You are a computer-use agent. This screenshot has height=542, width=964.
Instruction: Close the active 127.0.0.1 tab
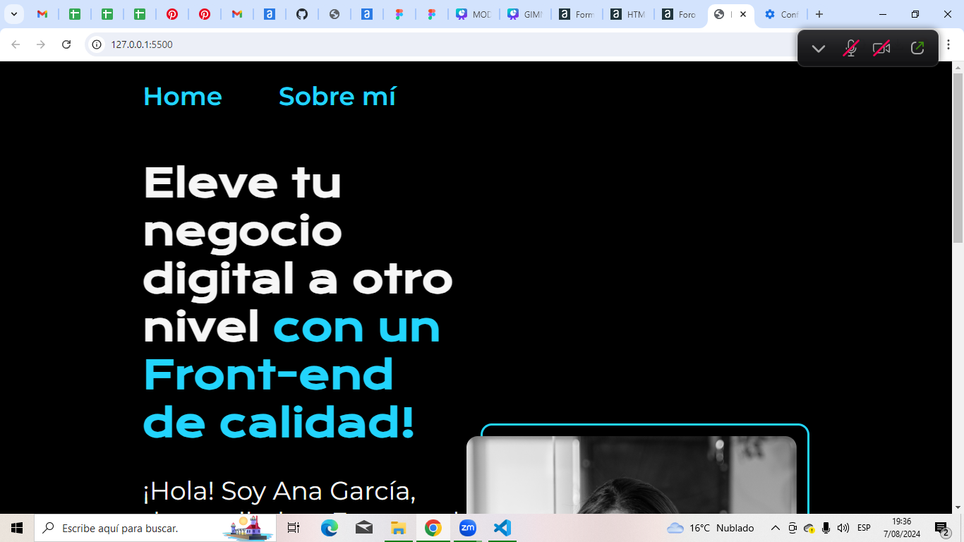pyautogui.click(x=743, y=14)
